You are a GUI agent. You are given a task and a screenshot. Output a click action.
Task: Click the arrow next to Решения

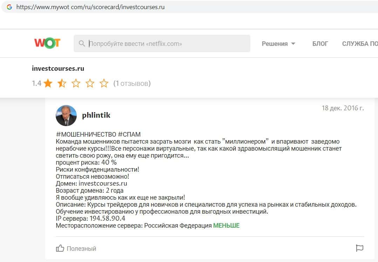coord(293,44)
